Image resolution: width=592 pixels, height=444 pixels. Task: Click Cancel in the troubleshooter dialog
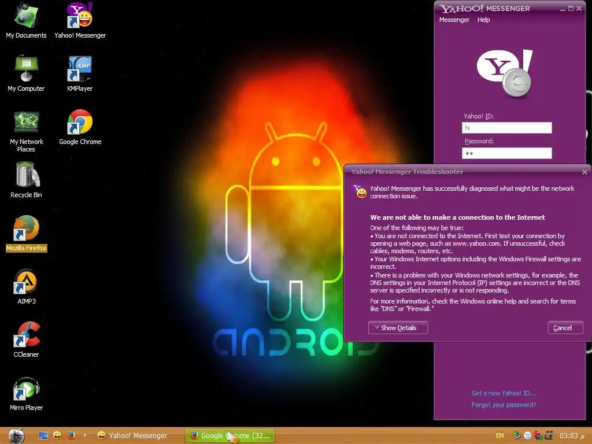[x=565, y=328]
